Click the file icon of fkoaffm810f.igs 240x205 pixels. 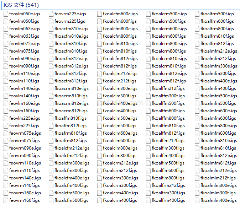[x=51, y=118]
